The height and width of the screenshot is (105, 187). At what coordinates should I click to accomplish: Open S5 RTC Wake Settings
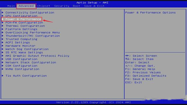click(x=24, y=52)
